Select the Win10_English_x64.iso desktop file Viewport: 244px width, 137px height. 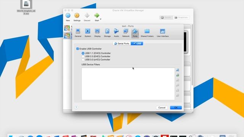pyautogui.click(x=26, y=8)
